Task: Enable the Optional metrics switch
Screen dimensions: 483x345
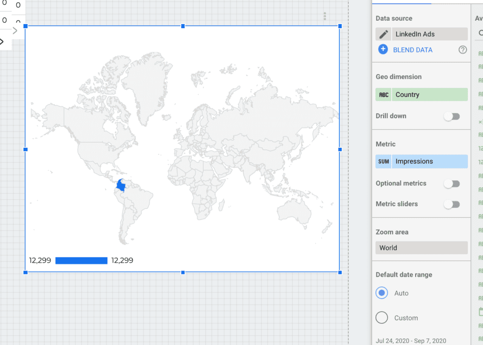Action: point(451,184)
